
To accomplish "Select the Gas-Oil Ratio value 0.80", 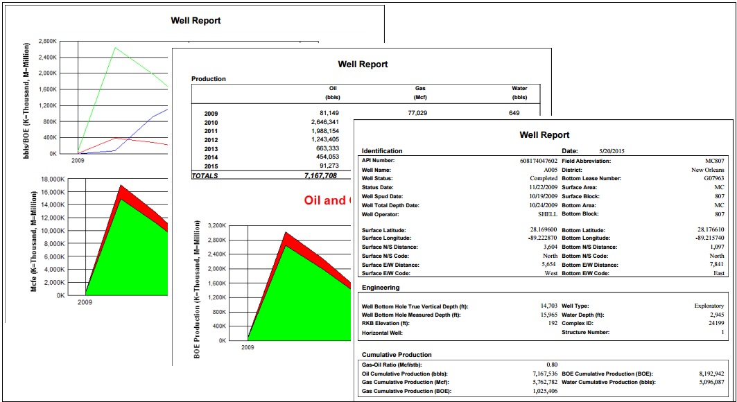I will click(x=552, y=365).
